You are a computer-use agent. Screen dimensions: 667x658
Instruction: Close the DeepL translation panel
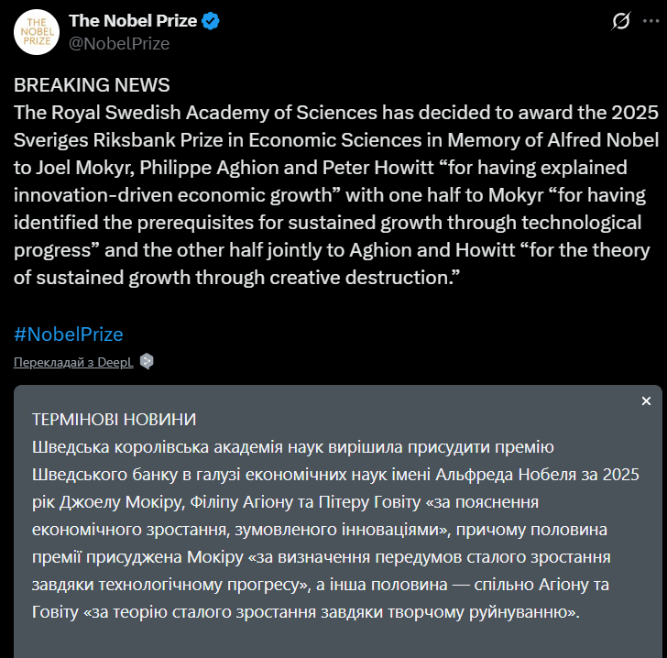coord(646,401)
